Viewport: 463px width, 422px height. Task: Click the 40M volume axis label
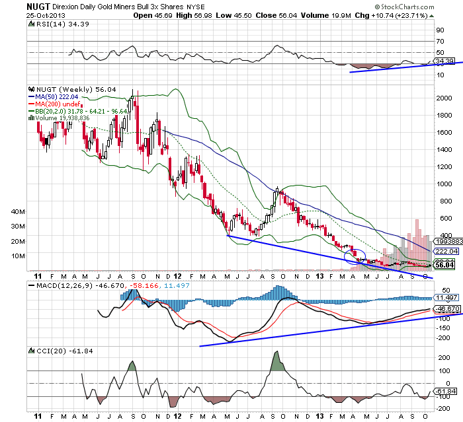(x=18, y=212)
